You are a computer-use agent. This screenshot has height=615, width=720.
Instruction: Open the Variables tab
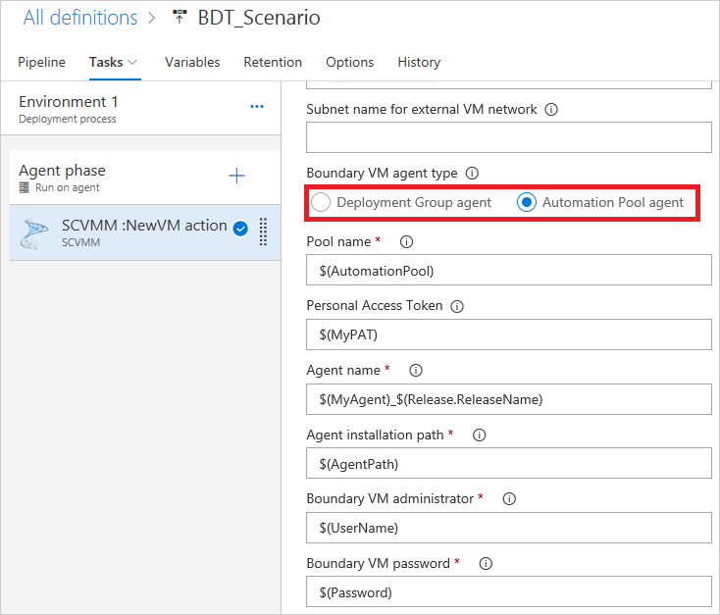pyautogui.click(x=192, y=62)
